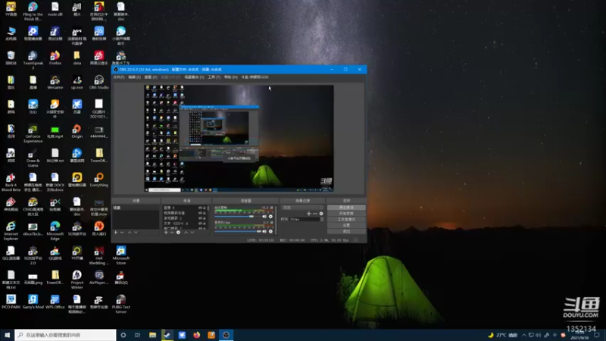Click the 开始录制 start recording button

coord(346,214)
